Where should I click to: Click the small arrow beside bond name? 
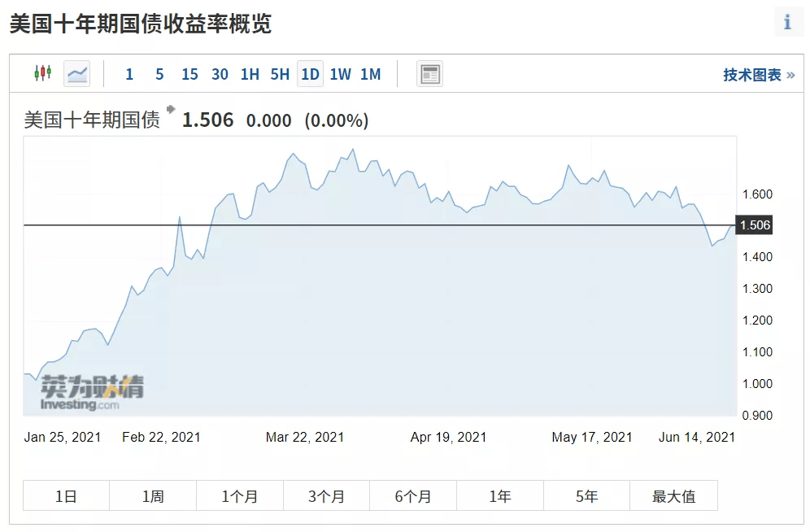[171, 109]
